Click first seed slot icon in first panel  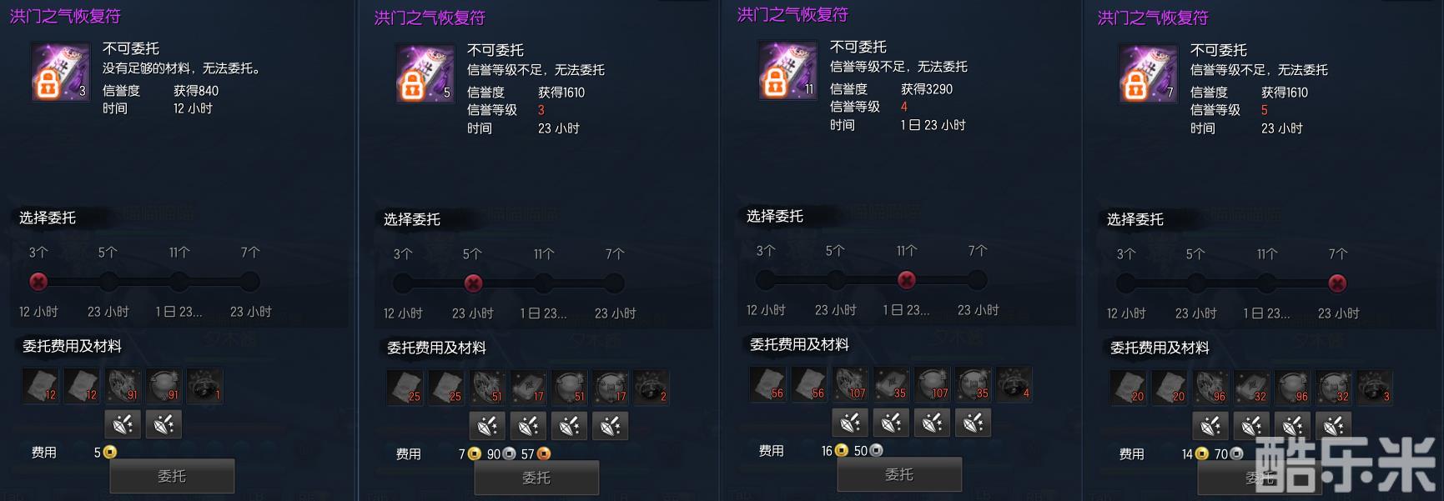coord(123,424)
